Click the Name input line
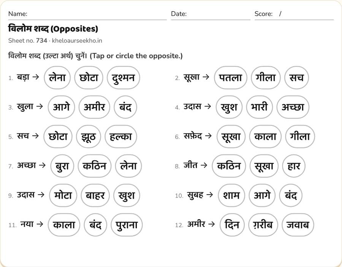 pos(87,14)
